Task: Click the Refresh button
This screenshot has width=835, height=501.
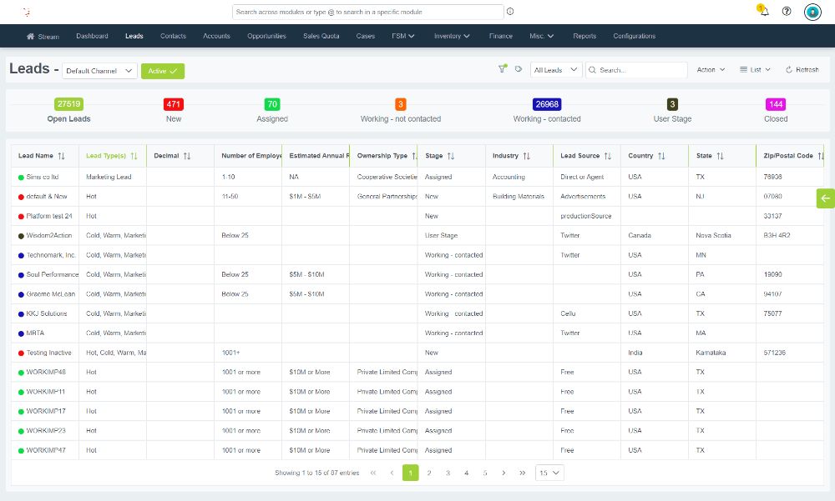Action: [802, 70]
